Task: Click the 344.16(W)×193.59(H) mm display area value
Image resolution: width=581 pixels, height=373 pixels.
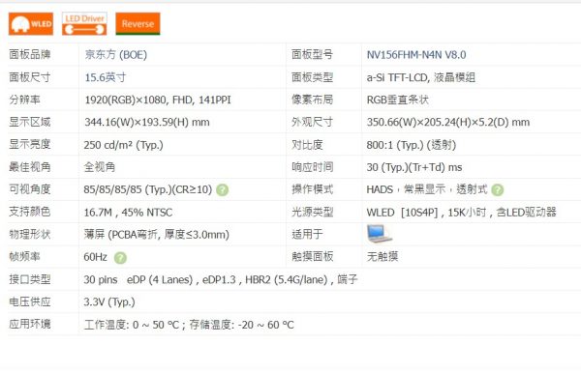Action: tap(147, 123)
